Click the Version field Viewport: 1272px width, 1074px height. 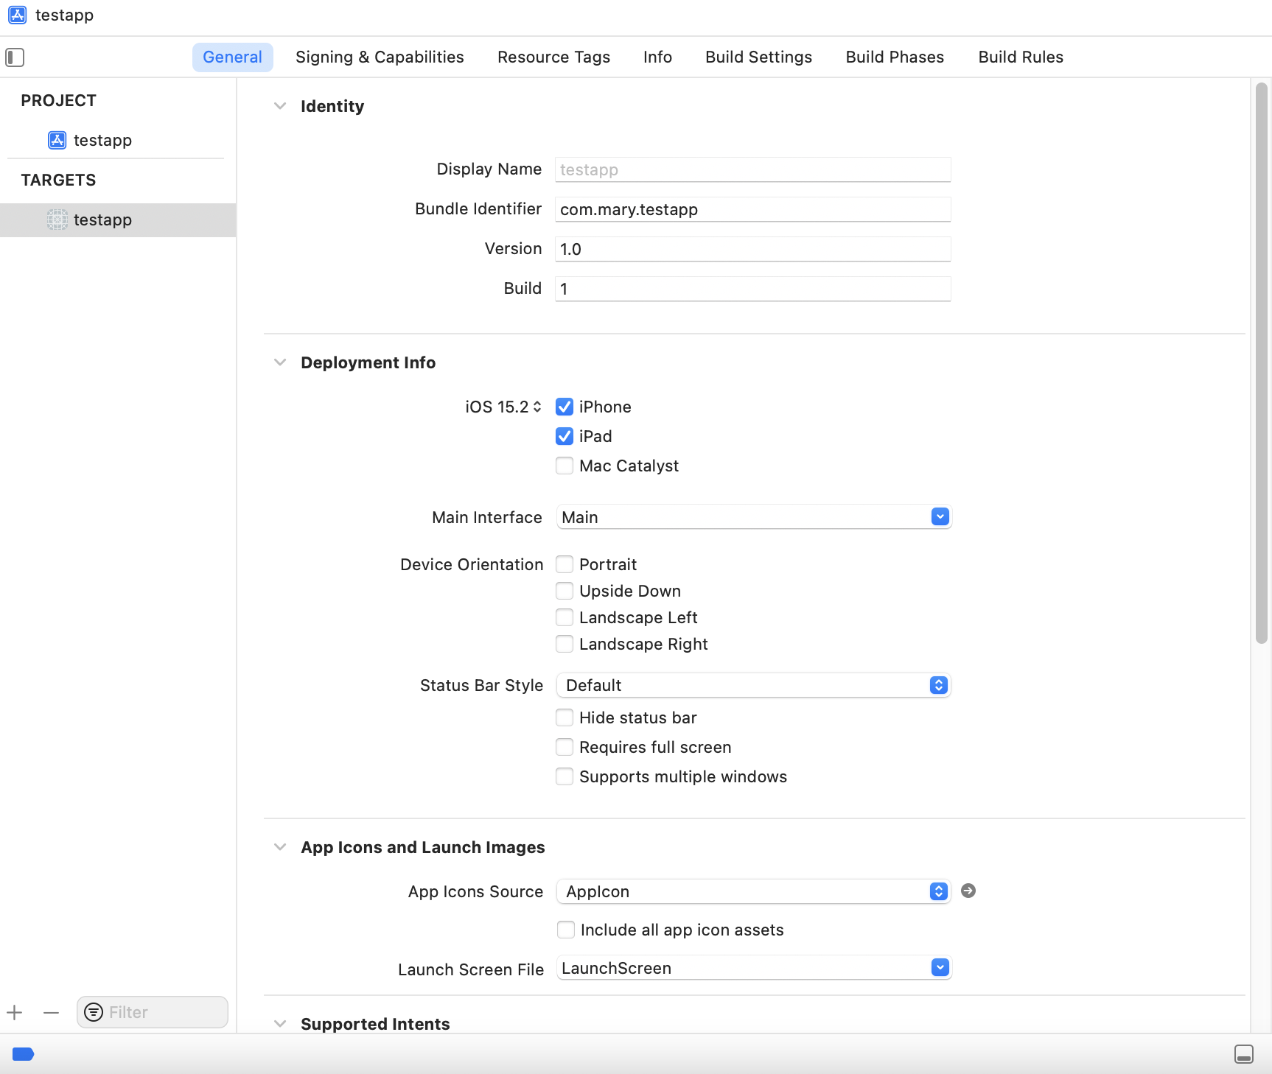(x=752, y=249)
